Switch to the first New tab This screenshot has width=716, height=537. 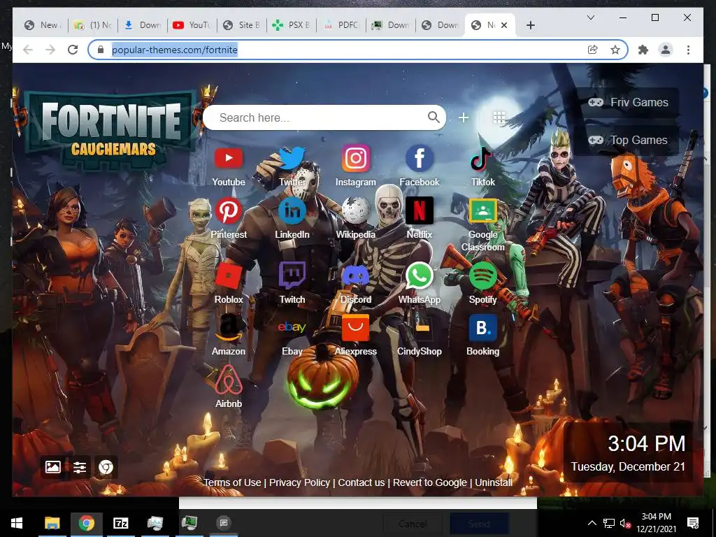(x=43, y=25)
